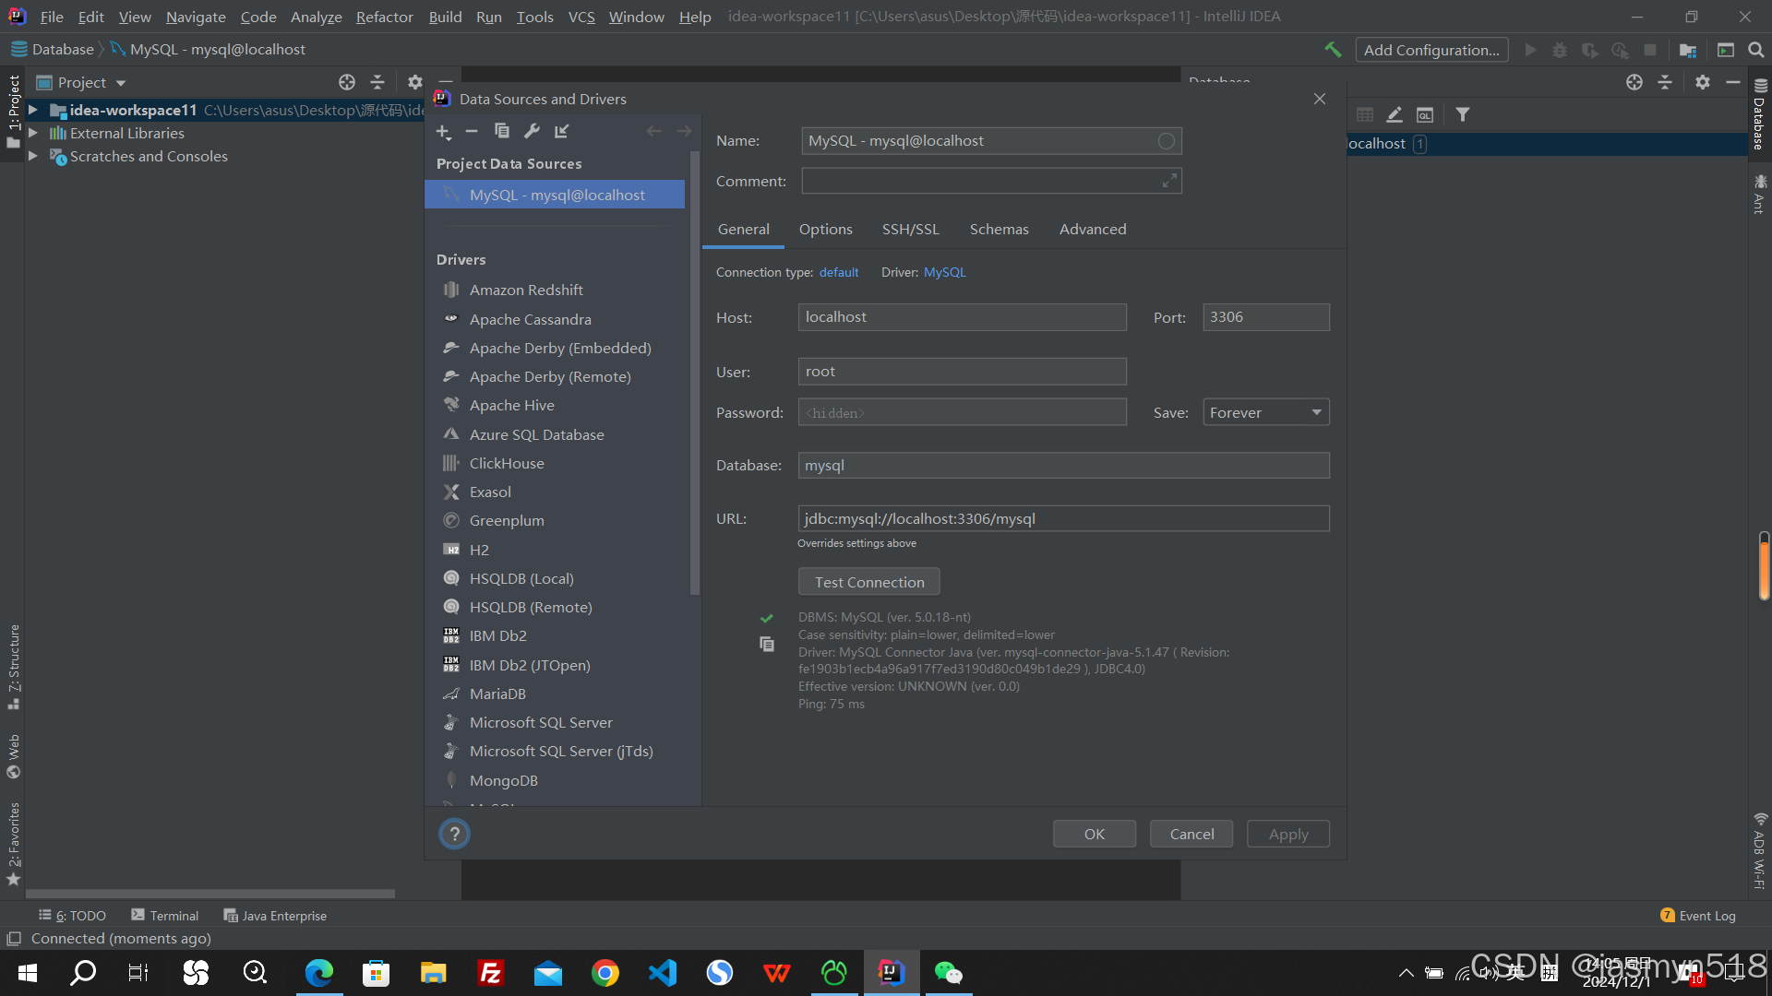Image resolution: width=1772 pixels, height=996 pixels.
Task: Open WeChat from the Windows taskbar
Action: click(948, 973)
